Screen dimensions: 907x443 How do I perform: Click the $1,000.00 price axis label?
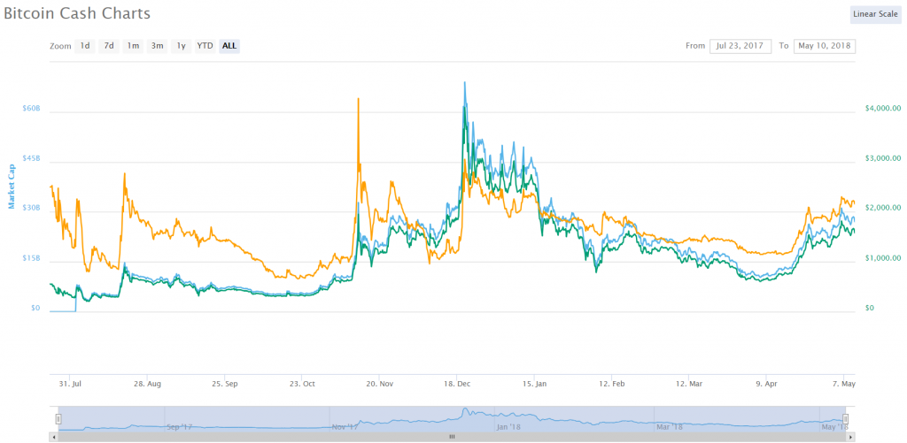tap(883, 258)
